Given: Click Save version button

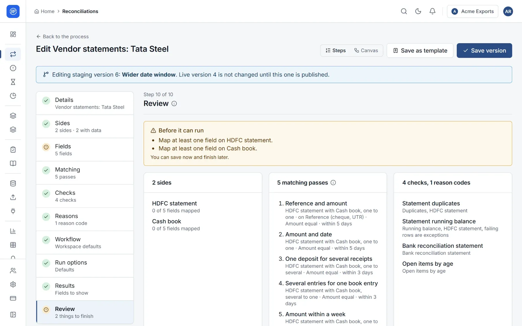Looking at the screenshot, I should tap(484, 50).
